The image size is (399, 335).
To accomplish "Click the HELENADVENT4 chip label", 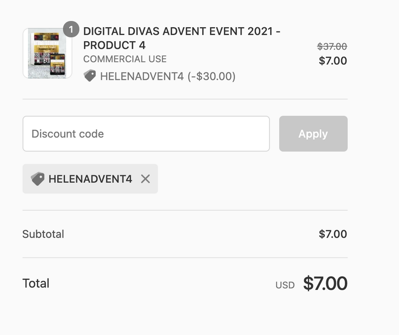I will [90, 179].
